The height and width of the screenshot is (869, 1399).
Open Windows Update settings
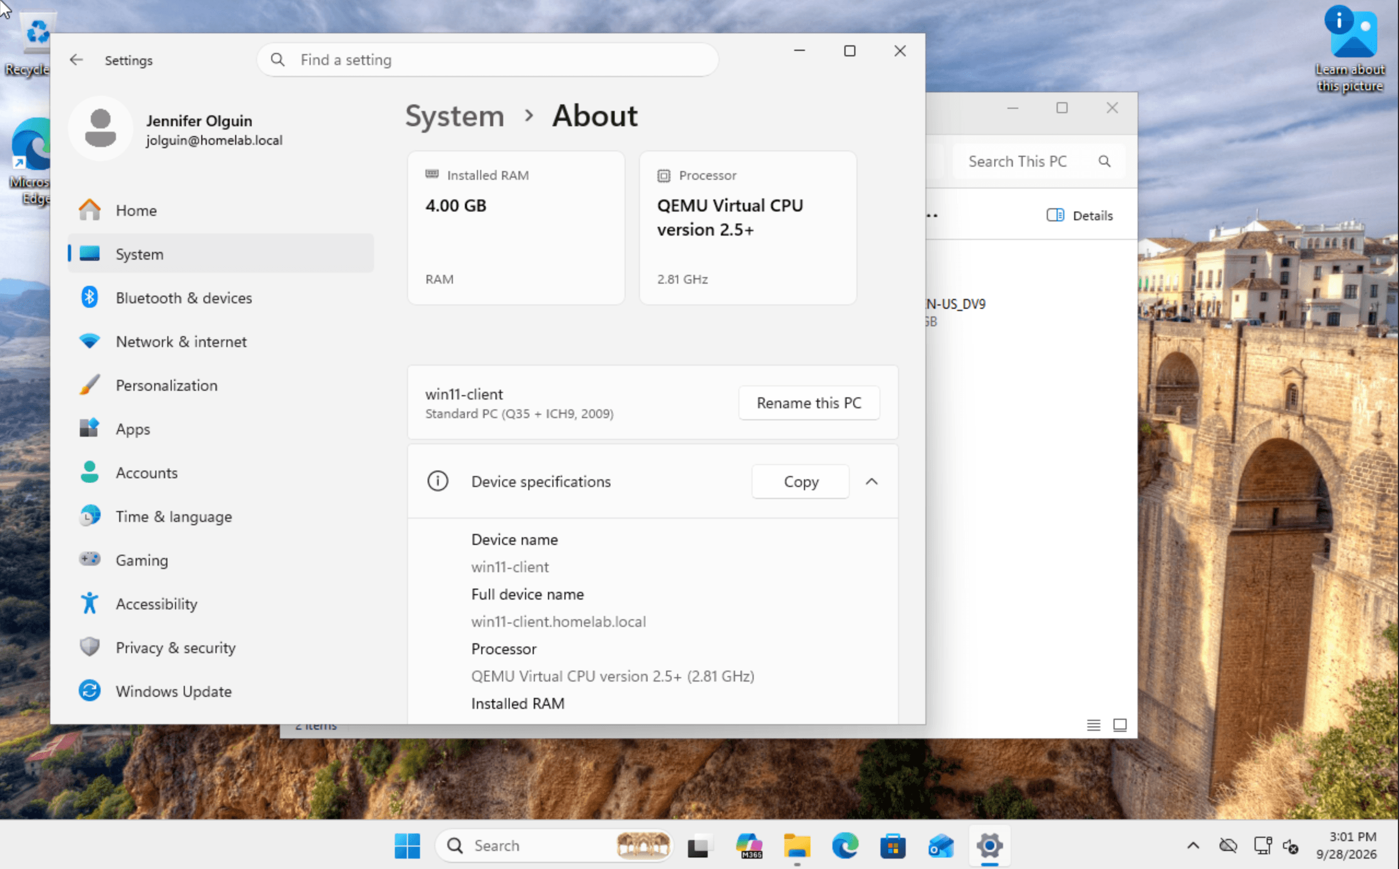tap(221, 691)
